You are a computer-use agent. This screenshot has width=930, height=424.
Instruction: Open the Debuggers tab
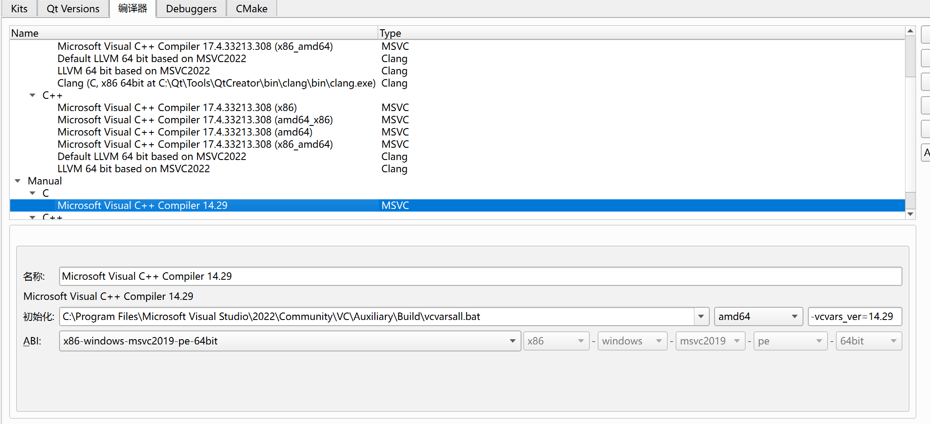click(x=191, y=9)
